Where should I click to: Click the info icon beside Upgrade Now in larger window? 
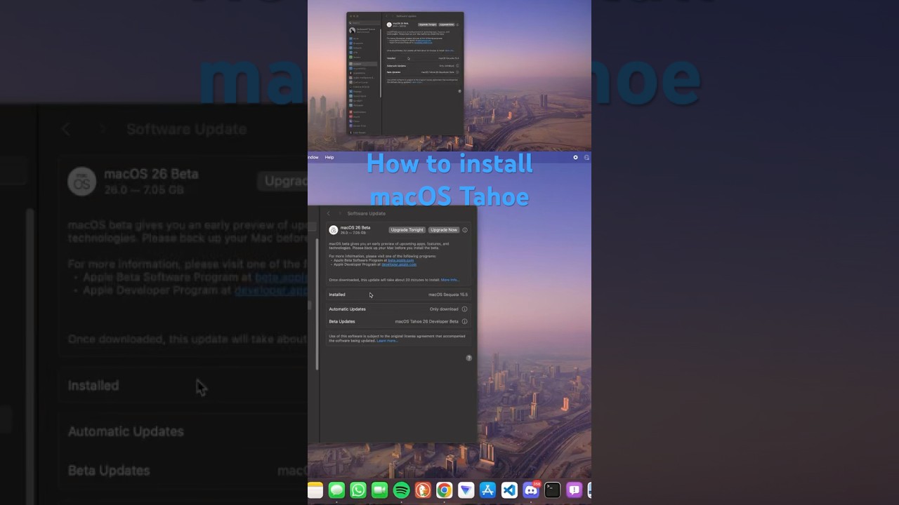tap(465, 230)
